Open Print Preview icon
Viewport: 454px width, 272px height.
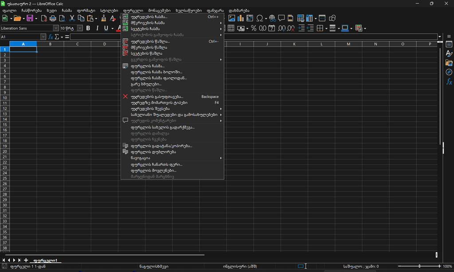(x=62, y=18)
